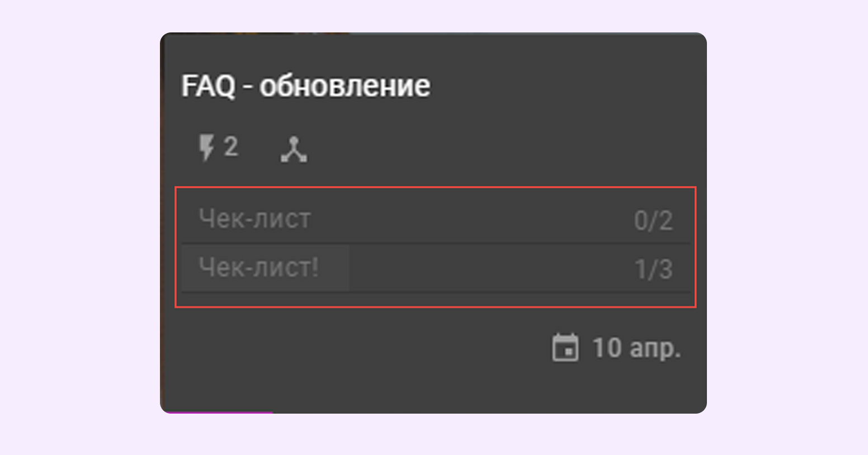The width and height of the screenshot is (868, 455).
Task: Click the lightning bolt icon
Action: [207, 148]
